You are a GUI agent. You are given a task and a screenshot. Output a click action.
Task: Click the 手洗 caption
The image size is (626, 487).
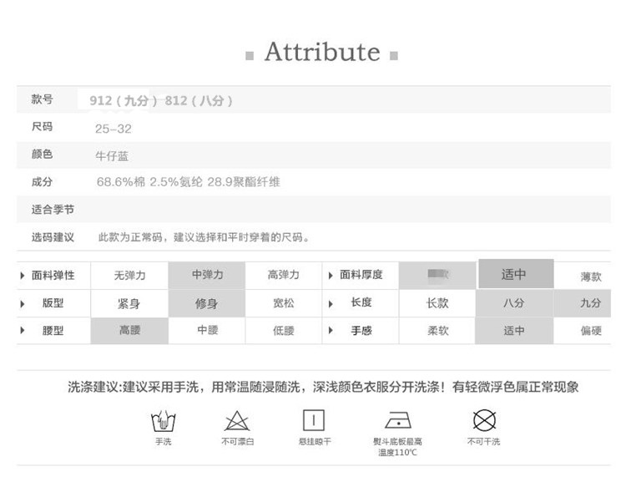point(164,441)
